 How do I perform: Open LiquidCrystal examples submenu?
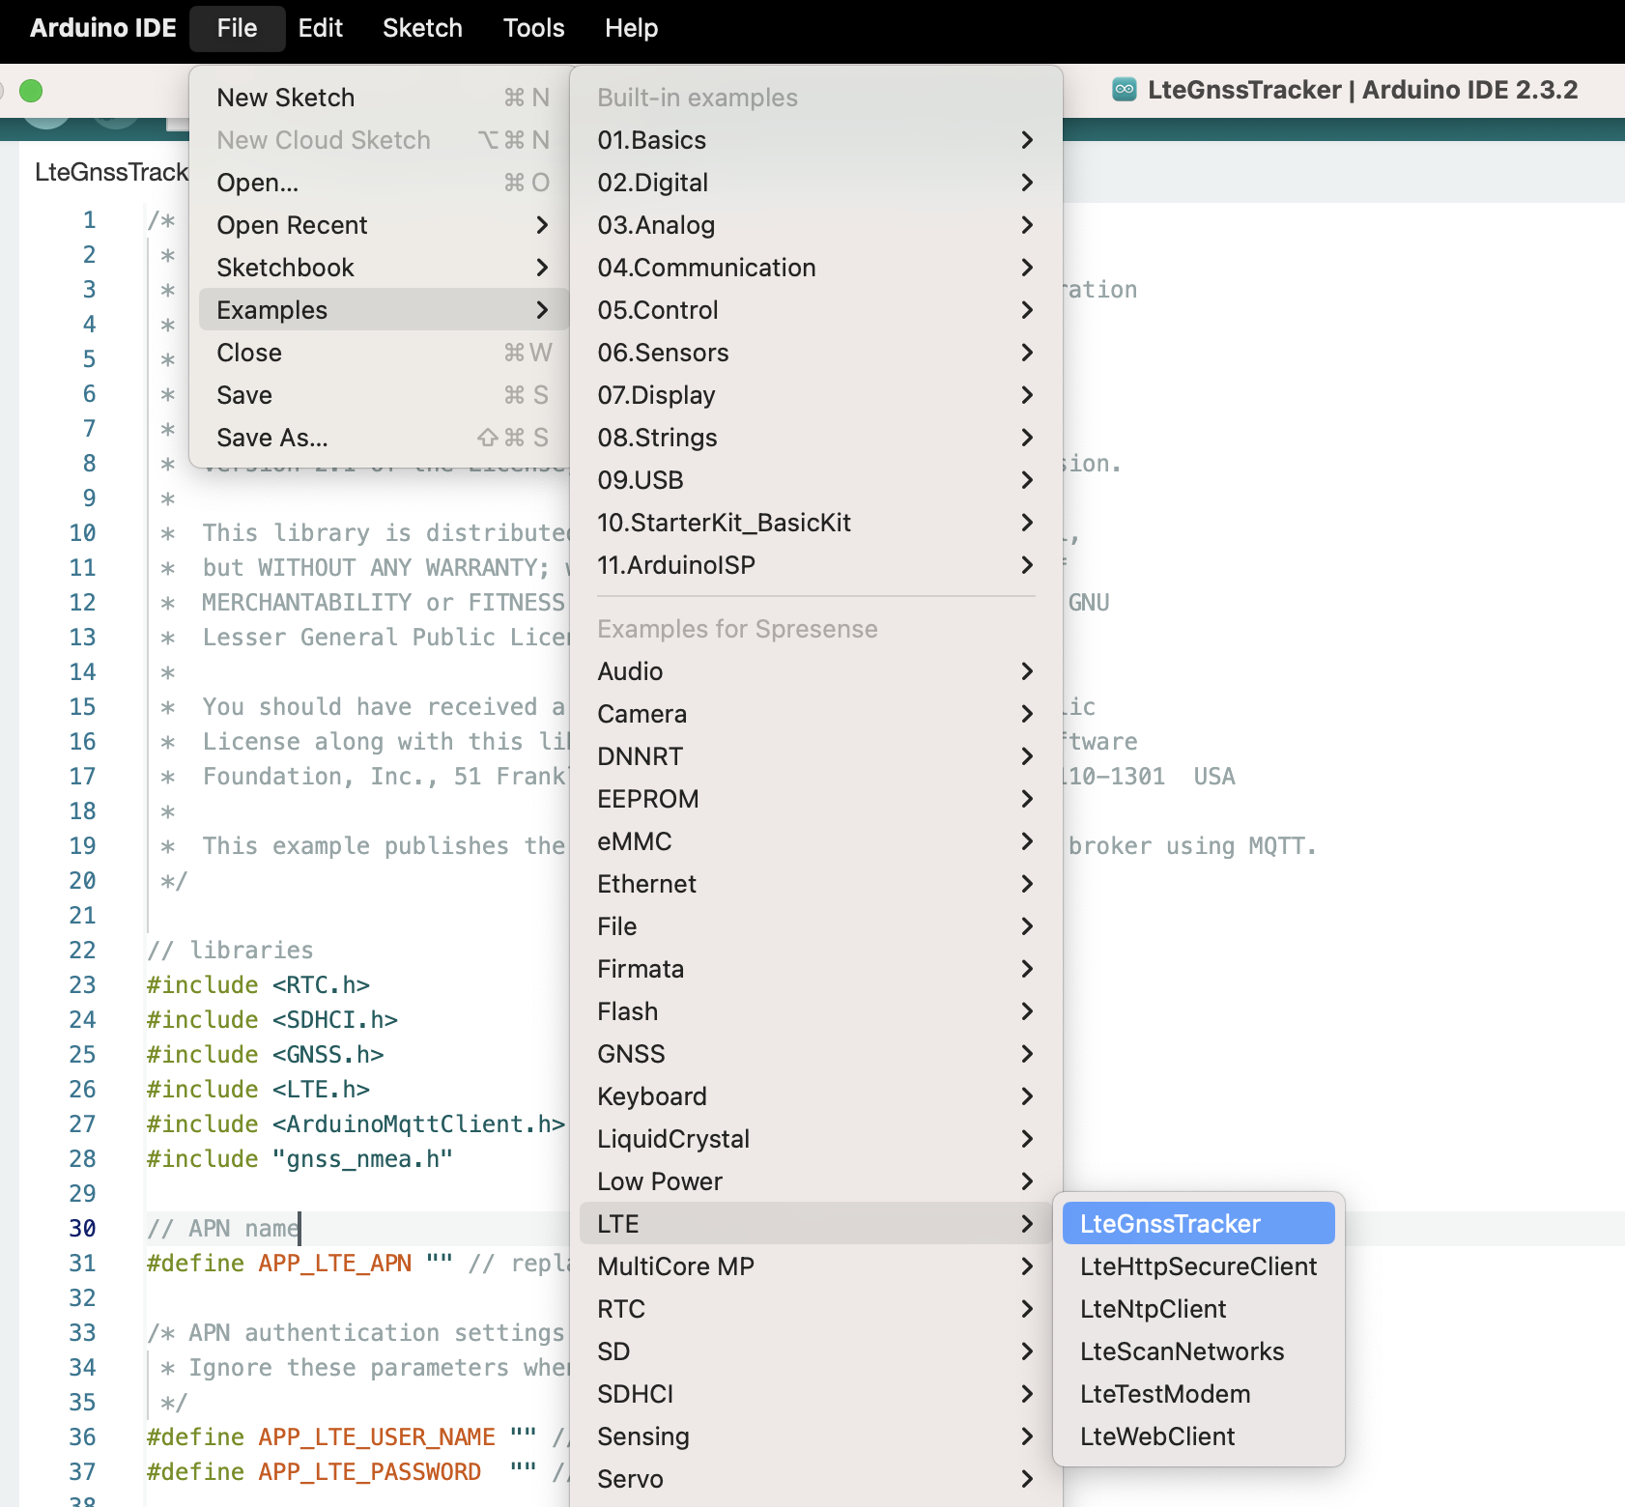816,1139
